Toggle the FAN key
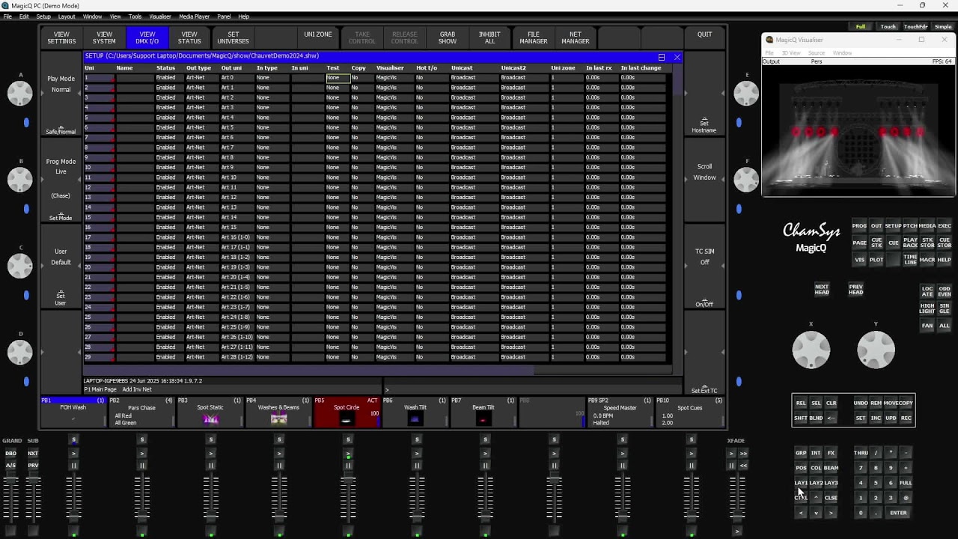This screenshot has height=539, width=958. (x=927, y=326)
